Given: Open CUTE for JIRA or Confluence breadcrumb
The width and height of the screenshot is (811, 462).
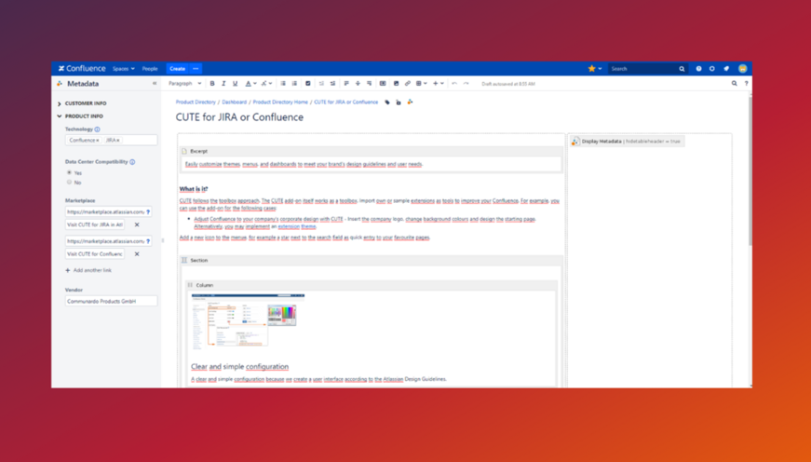Looking at the screenshot, I should point(346,102).
